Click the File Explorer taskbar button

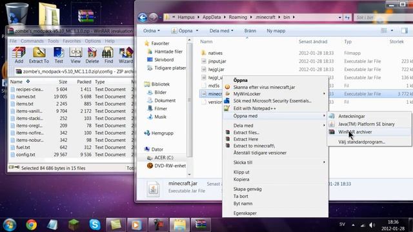click(179, 225)
